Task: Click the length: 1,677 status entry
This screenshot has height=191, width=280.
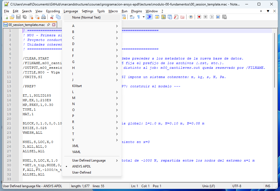Action: click(x=80, y=186)
